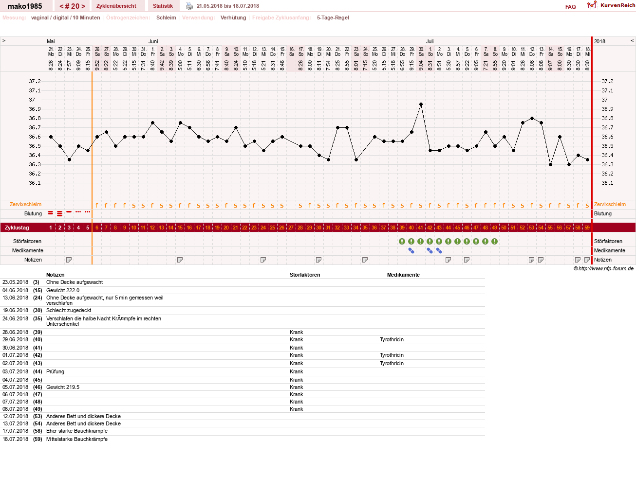Open the http://www.nfp-forum.de link
This screenshot has width=636, height=492.
tap(606, 269)
